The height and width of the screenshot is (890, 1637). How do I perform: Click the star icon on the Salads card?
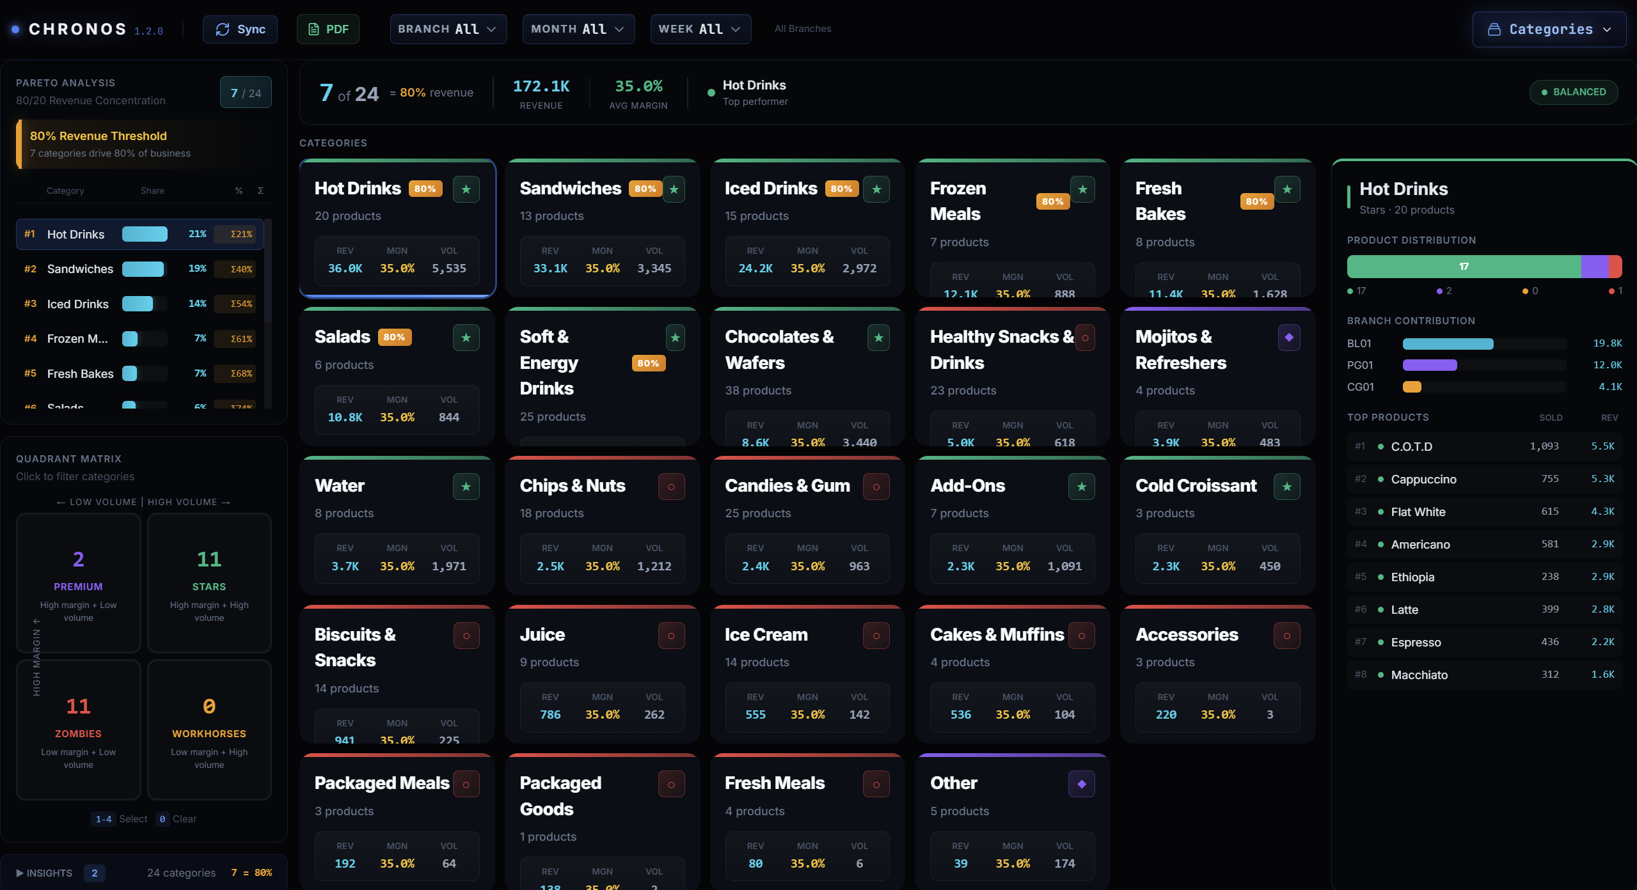coord(466,338)
